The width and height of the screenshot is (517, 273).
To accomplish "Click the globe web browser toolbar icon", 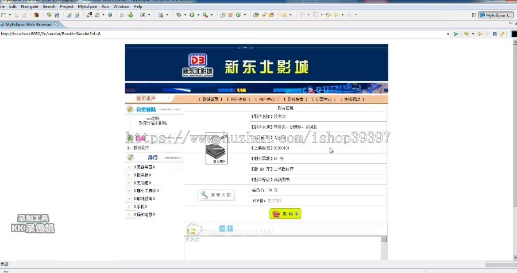I will 110,15.
